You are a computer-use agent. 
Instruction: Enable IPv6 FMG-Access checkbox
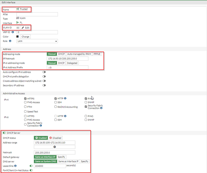(25, 120)
